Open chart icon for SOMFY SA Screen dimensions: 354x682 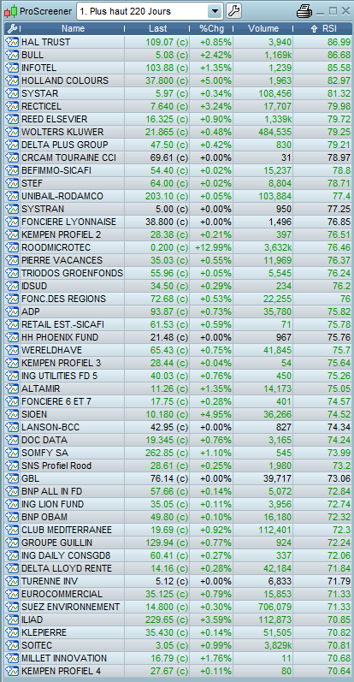coord(11,453)
